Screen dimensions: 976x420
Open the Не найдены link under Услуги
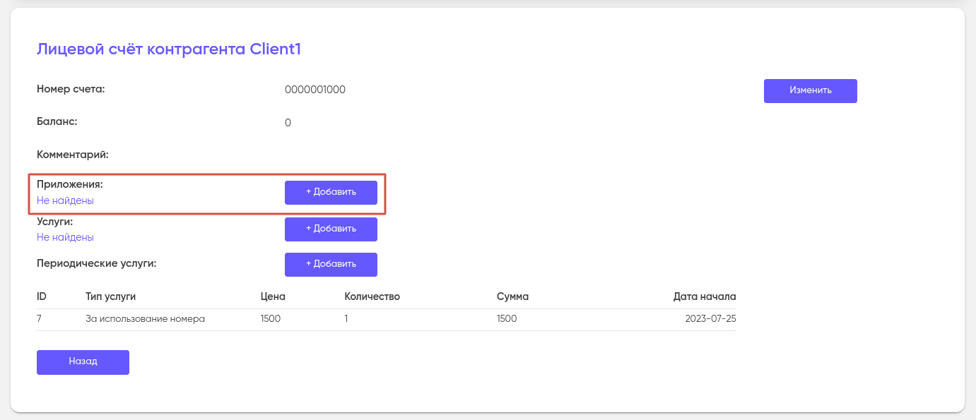click(x=65, y=237)
